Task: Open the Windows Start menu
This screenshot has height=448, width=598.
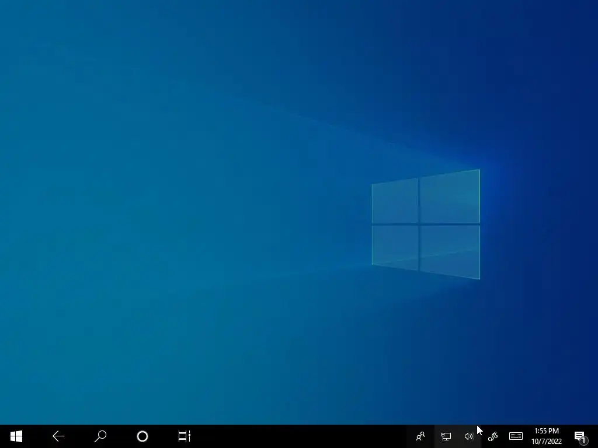Action: point(16,436)
